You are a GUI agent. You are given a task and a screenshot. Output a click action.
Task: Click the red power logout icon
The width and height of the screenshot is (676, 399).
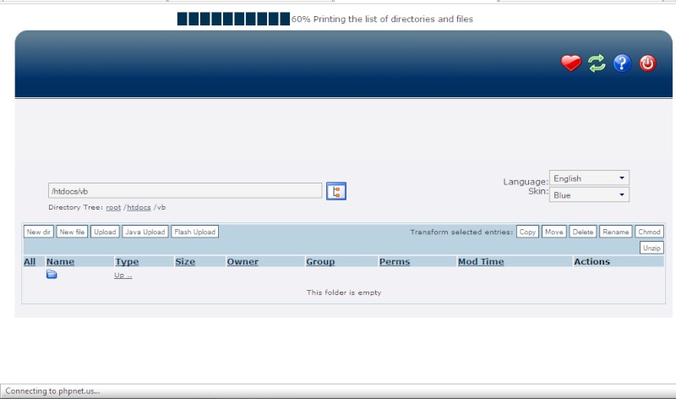(x=648, y=63)
